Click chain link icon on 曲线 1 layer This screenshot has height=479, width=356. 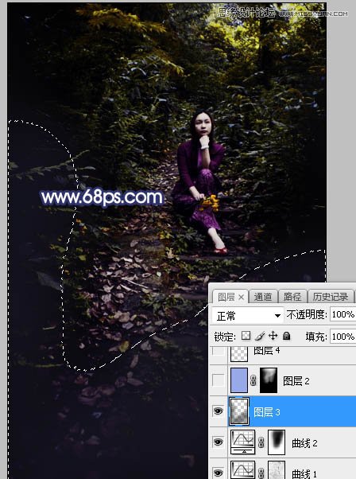(x=261, y=473)
